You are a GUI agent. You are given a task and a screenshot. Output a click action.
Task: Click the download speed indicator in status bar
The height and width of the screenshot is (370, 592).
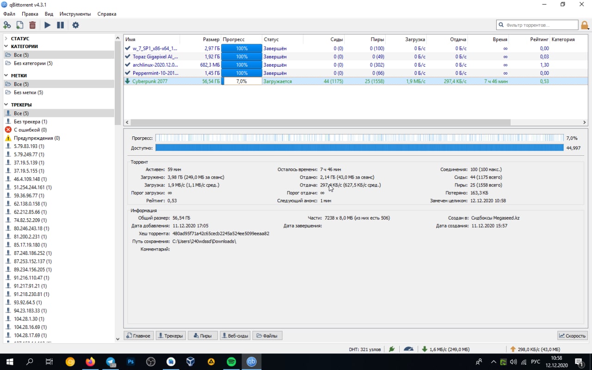446,349
